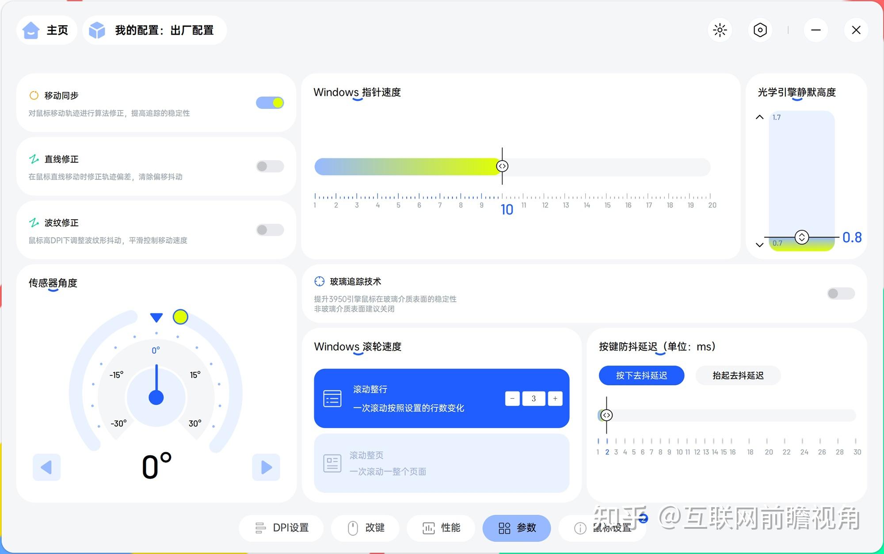Enable 直线修正 switch

269,166
